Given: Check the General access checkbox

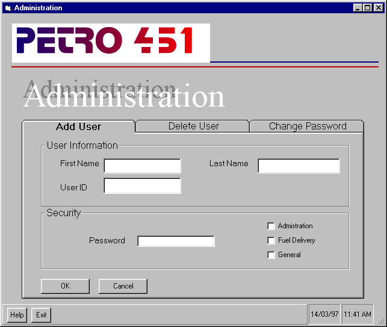Looking at the screenshot, I should point(271,255).
